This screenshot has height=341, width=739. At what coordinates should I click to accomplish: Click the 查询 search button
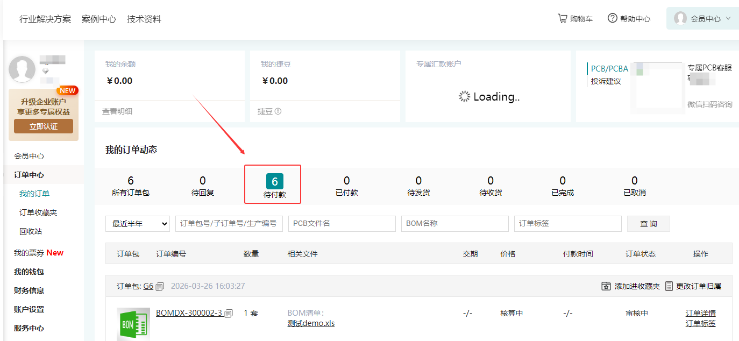coord(648,224)
